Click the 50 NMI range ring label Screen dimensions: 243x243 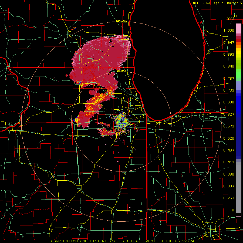pyautogui.click(x=121, y=71)
